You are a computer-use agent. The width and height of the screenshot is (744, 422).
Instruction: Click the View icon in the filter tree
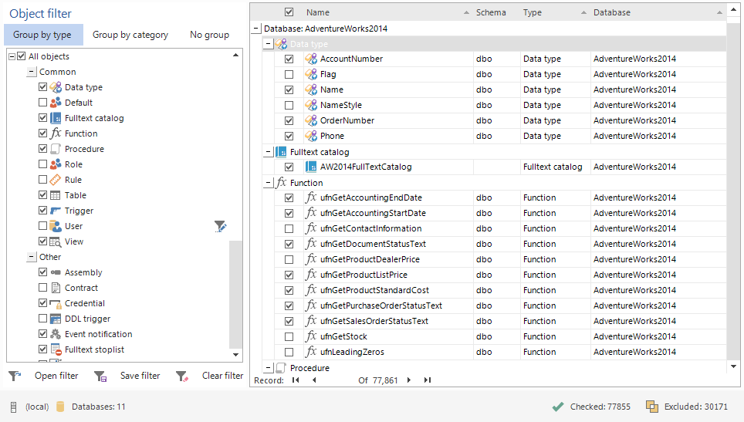tap(56, 241)
